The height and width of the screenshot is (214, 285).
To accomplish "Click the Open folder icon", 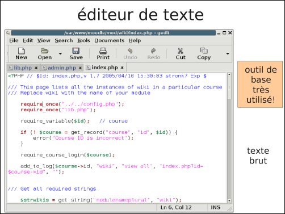I will (x=45, y=51).
